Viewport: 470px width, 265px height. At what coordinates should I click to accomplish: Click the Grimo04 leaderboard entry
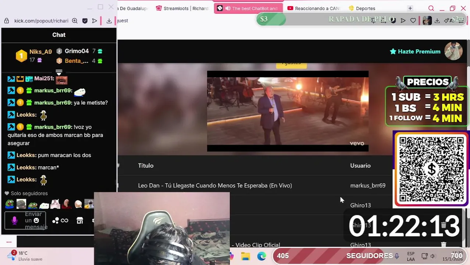[x=76, y=51]
